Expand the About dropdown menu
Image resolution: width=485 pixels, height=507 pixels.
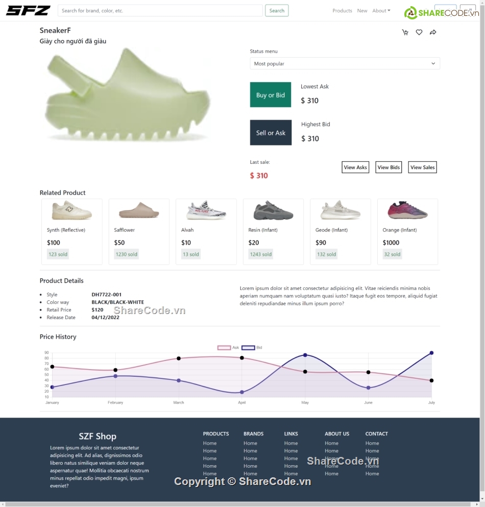(x=381, y=11)
